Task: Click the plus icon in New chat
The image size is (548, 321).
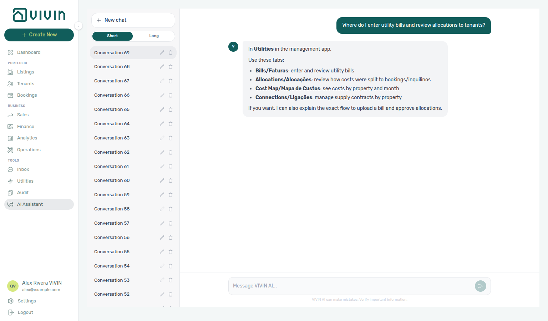Action: point(99,20)
